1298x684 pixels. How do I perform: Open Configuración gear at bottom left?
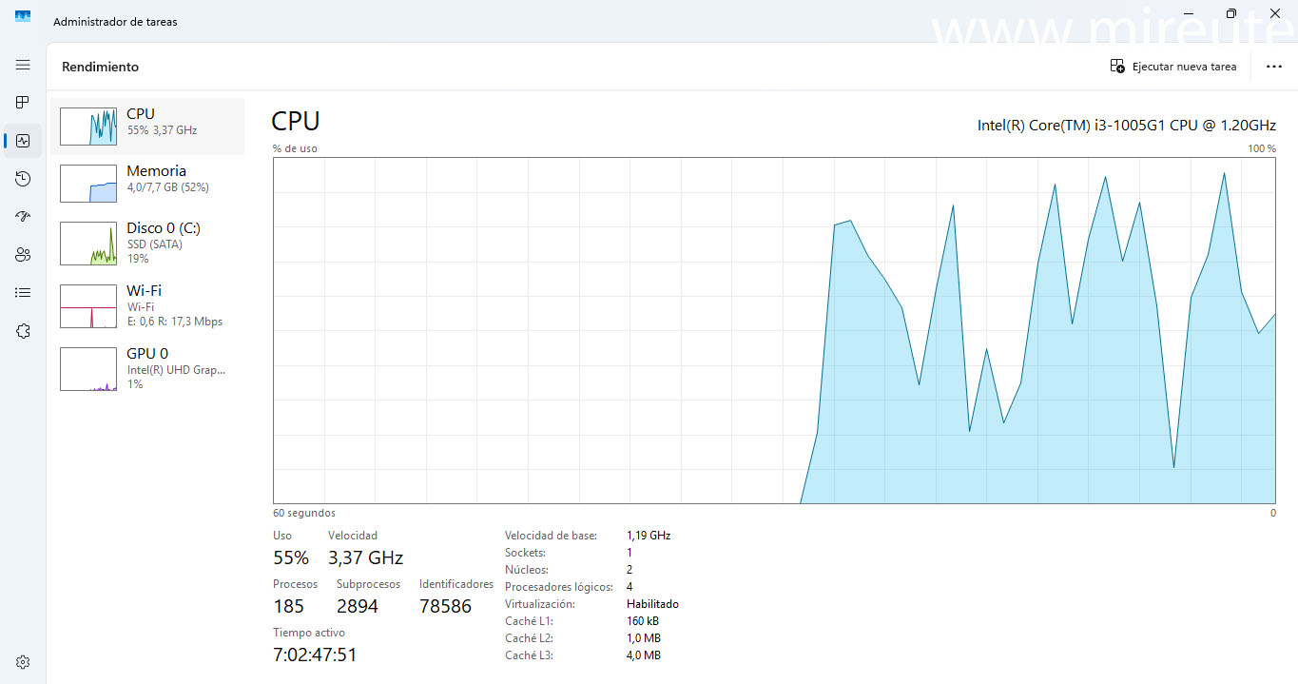[x=23, y=662]
